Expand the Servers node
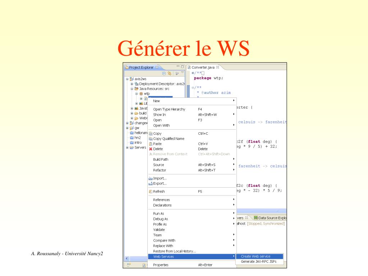The image size is (368, 276). pos(127,148)
